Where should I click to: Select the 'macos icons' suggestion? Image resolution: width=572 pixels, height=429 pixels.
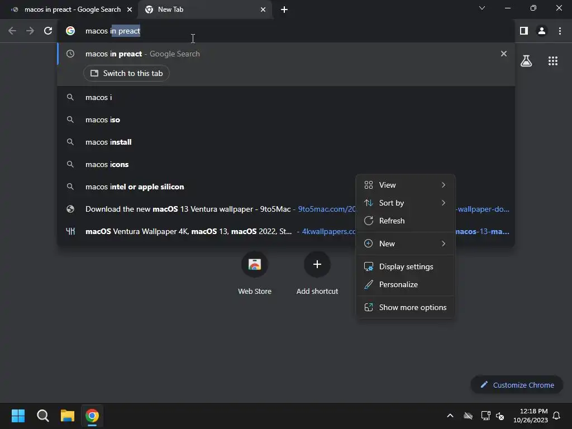pyautogui.click(x=286, y=165)
